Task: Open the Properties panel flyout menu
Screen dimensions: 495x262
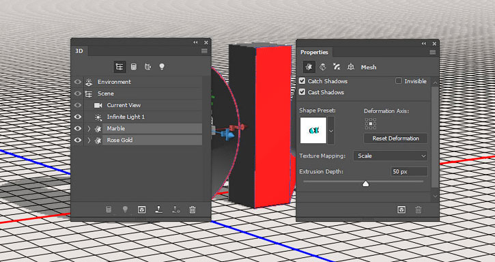Action: point(433,53)
